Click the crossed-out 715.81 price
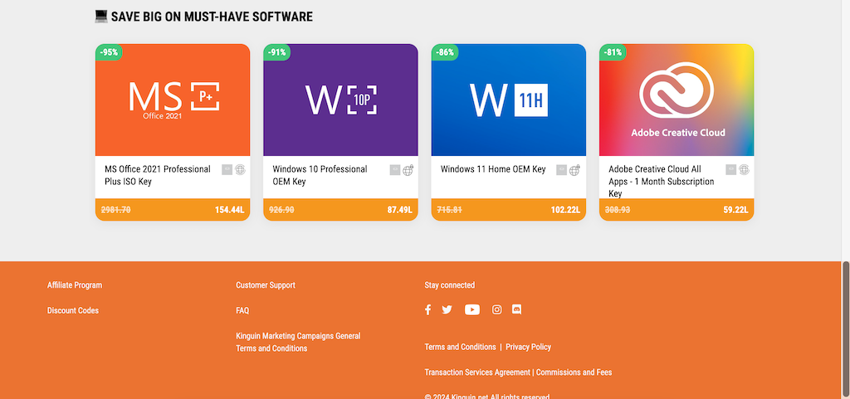 coord(449,210)
